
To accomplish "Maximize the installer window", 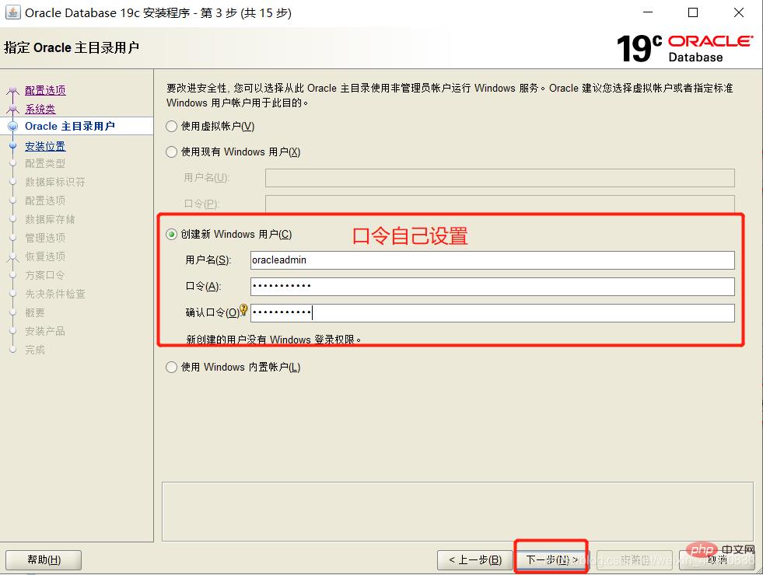I will point(693,12).
